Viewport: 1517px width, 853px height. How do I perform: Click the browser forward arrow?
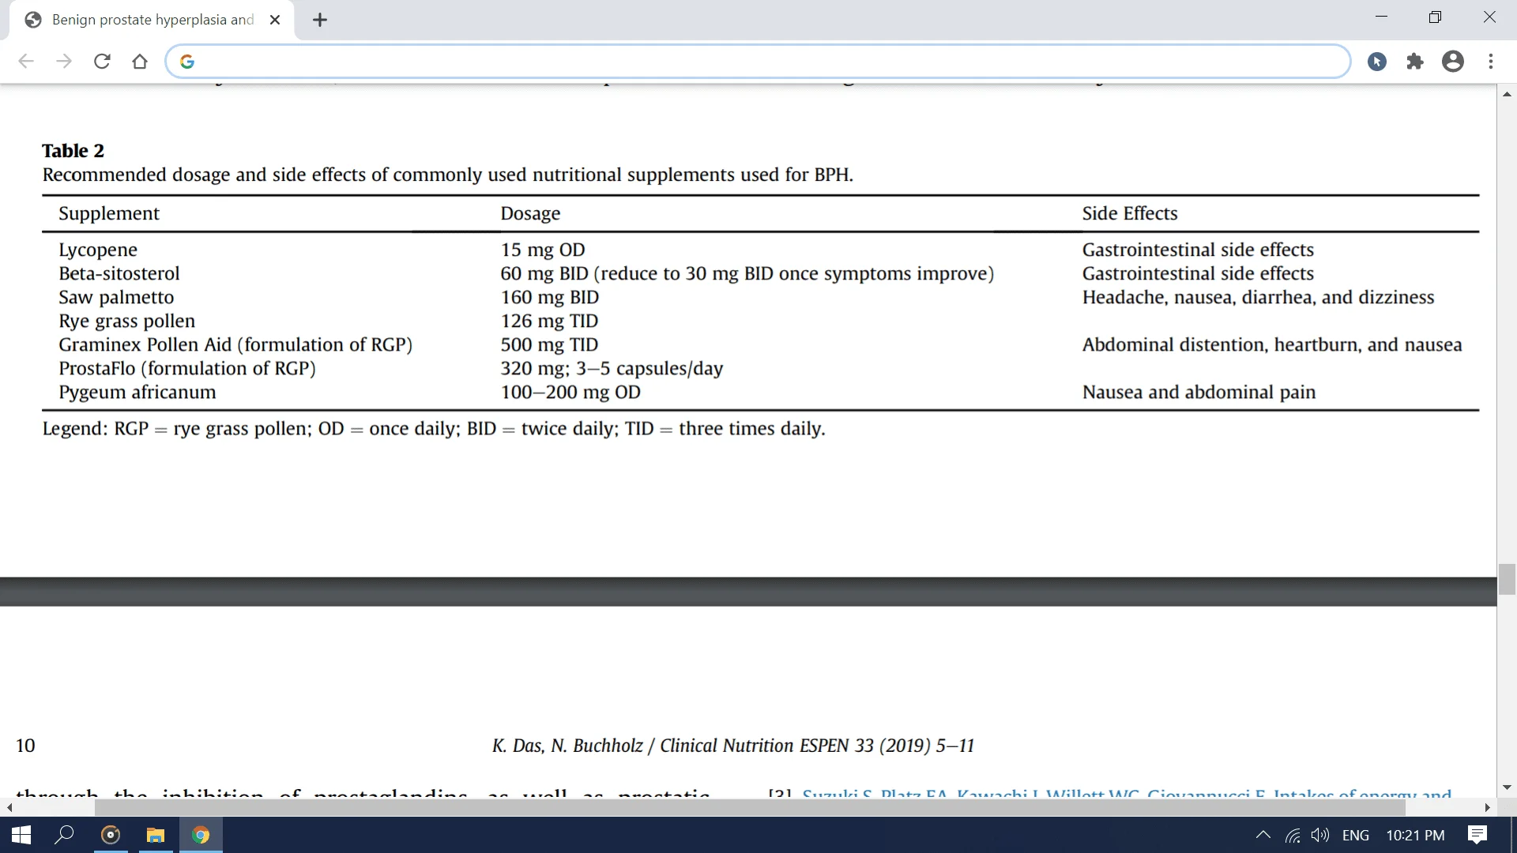point(64,62)
